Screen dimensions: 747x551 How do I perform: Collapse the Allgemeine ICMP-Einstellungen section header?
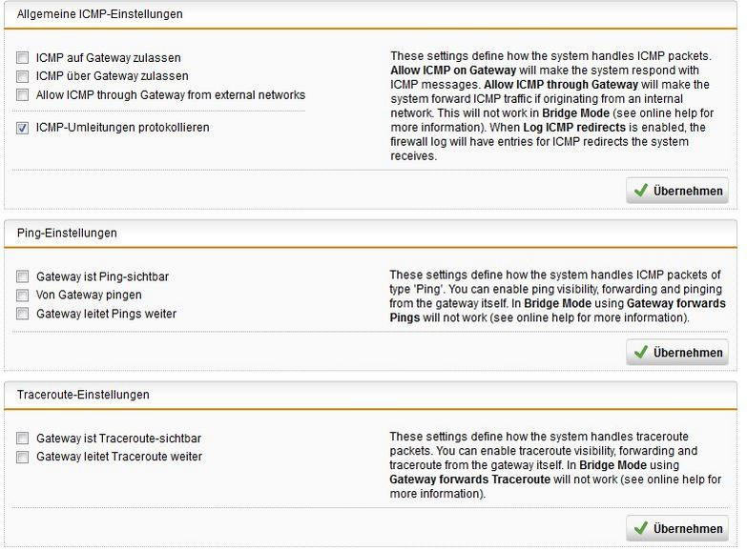pos(100,14)
